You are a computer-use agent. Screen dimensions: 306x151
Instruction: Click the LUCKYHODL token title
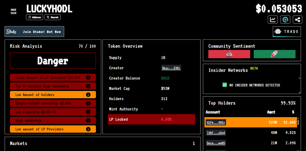point(49,8)
